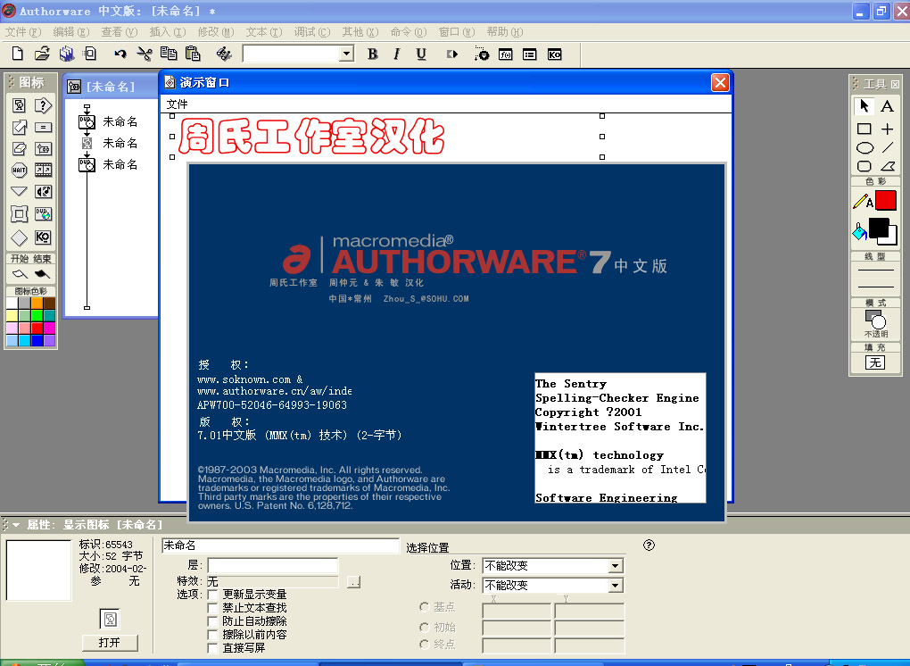
Task: Select the pointer arrow tool
Action: (864, 105)
